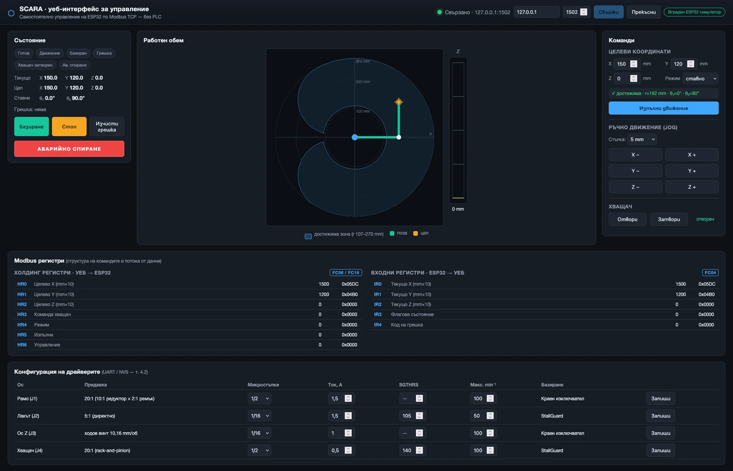
Task: Click the target crosshair marker in workspace
Action: coord(399,102)
